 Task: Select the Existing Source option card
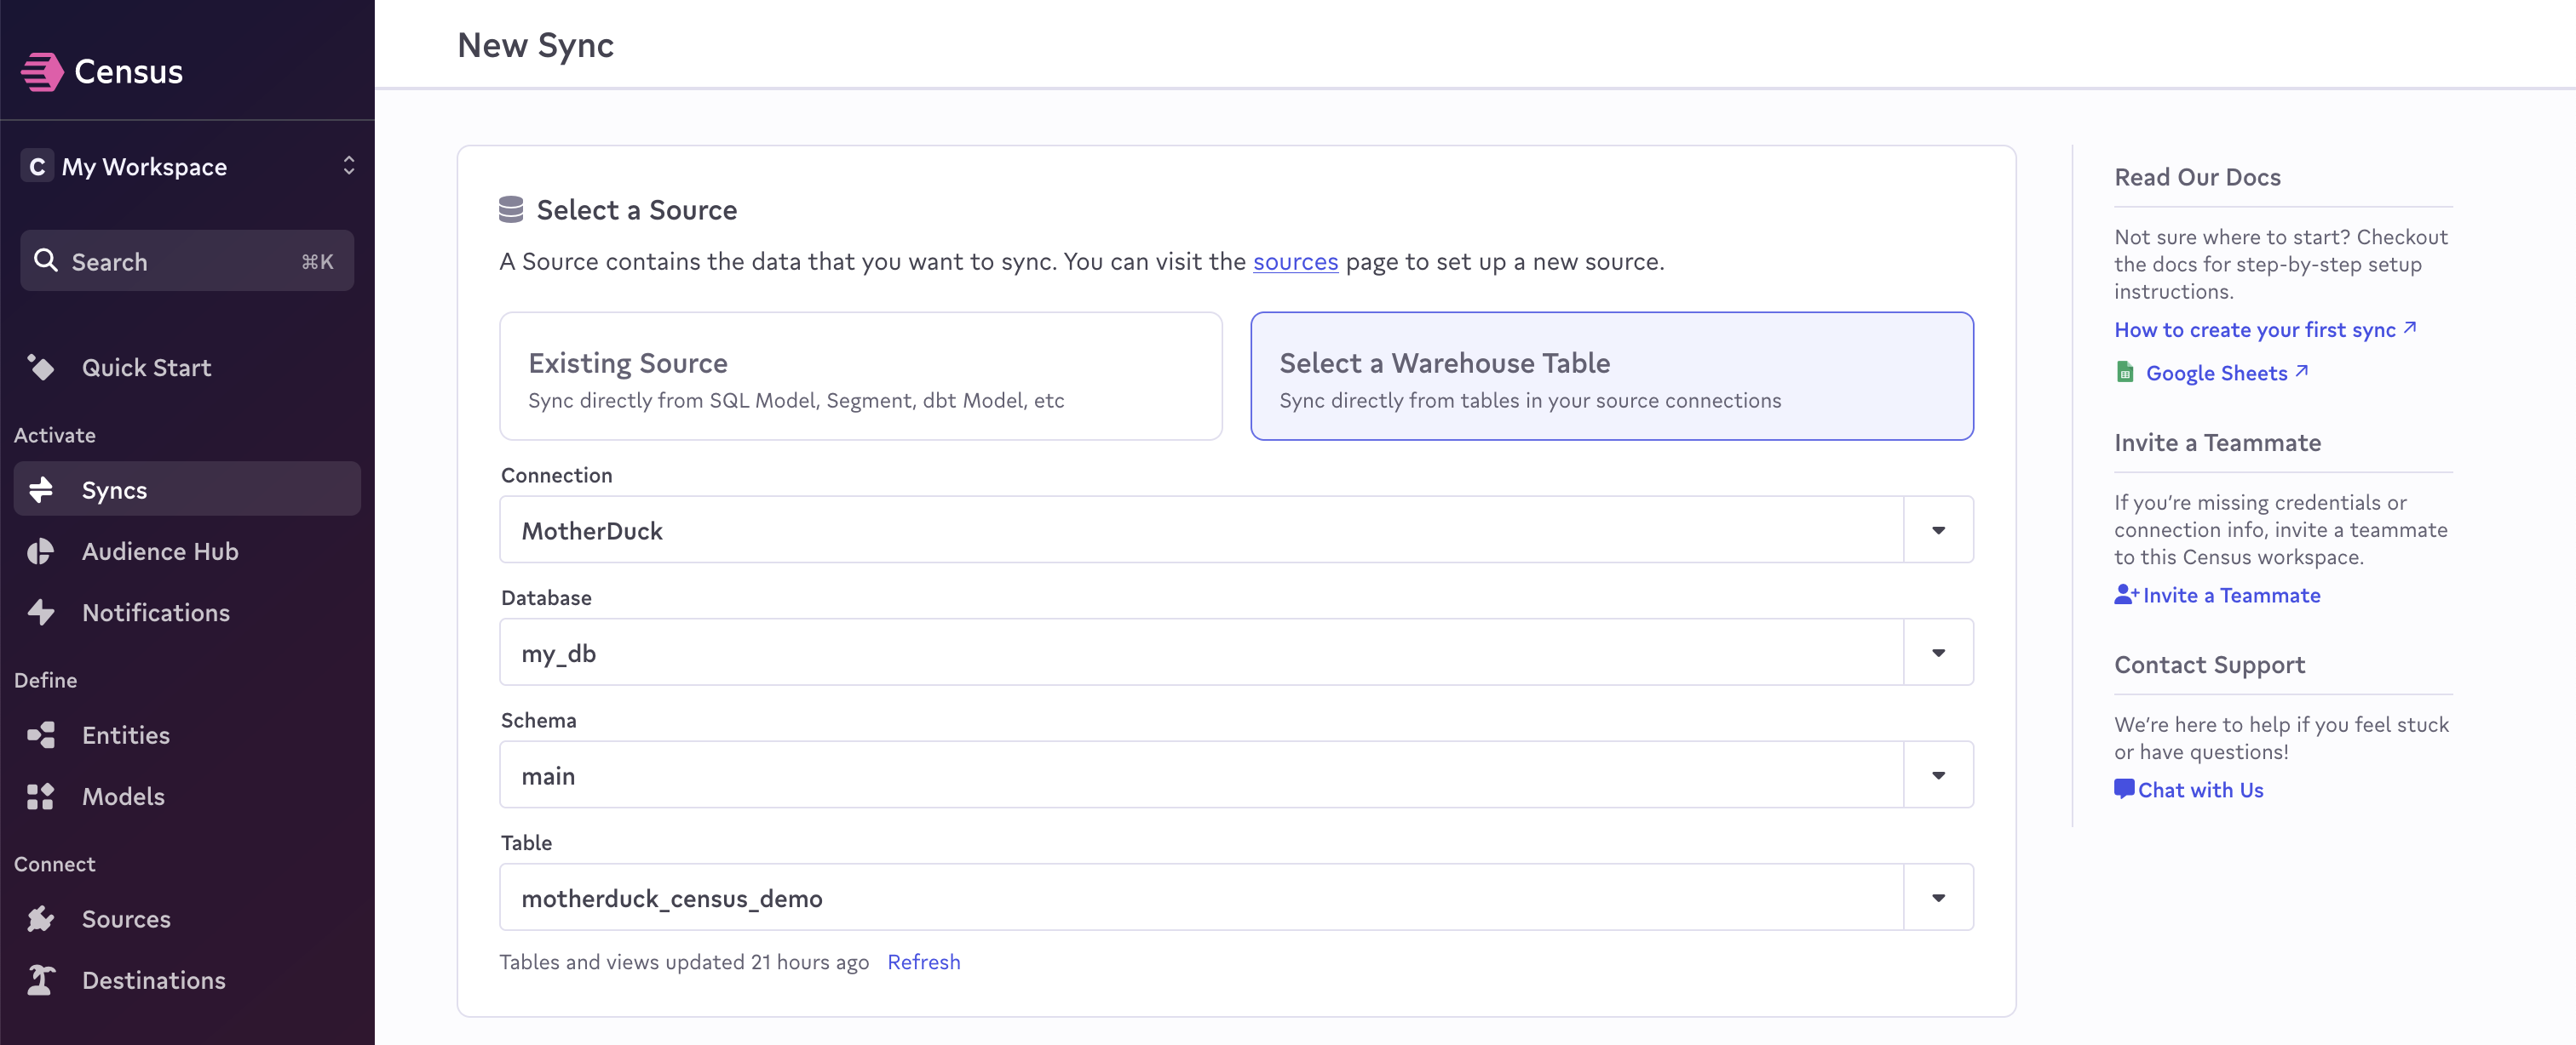pos(860,377)
